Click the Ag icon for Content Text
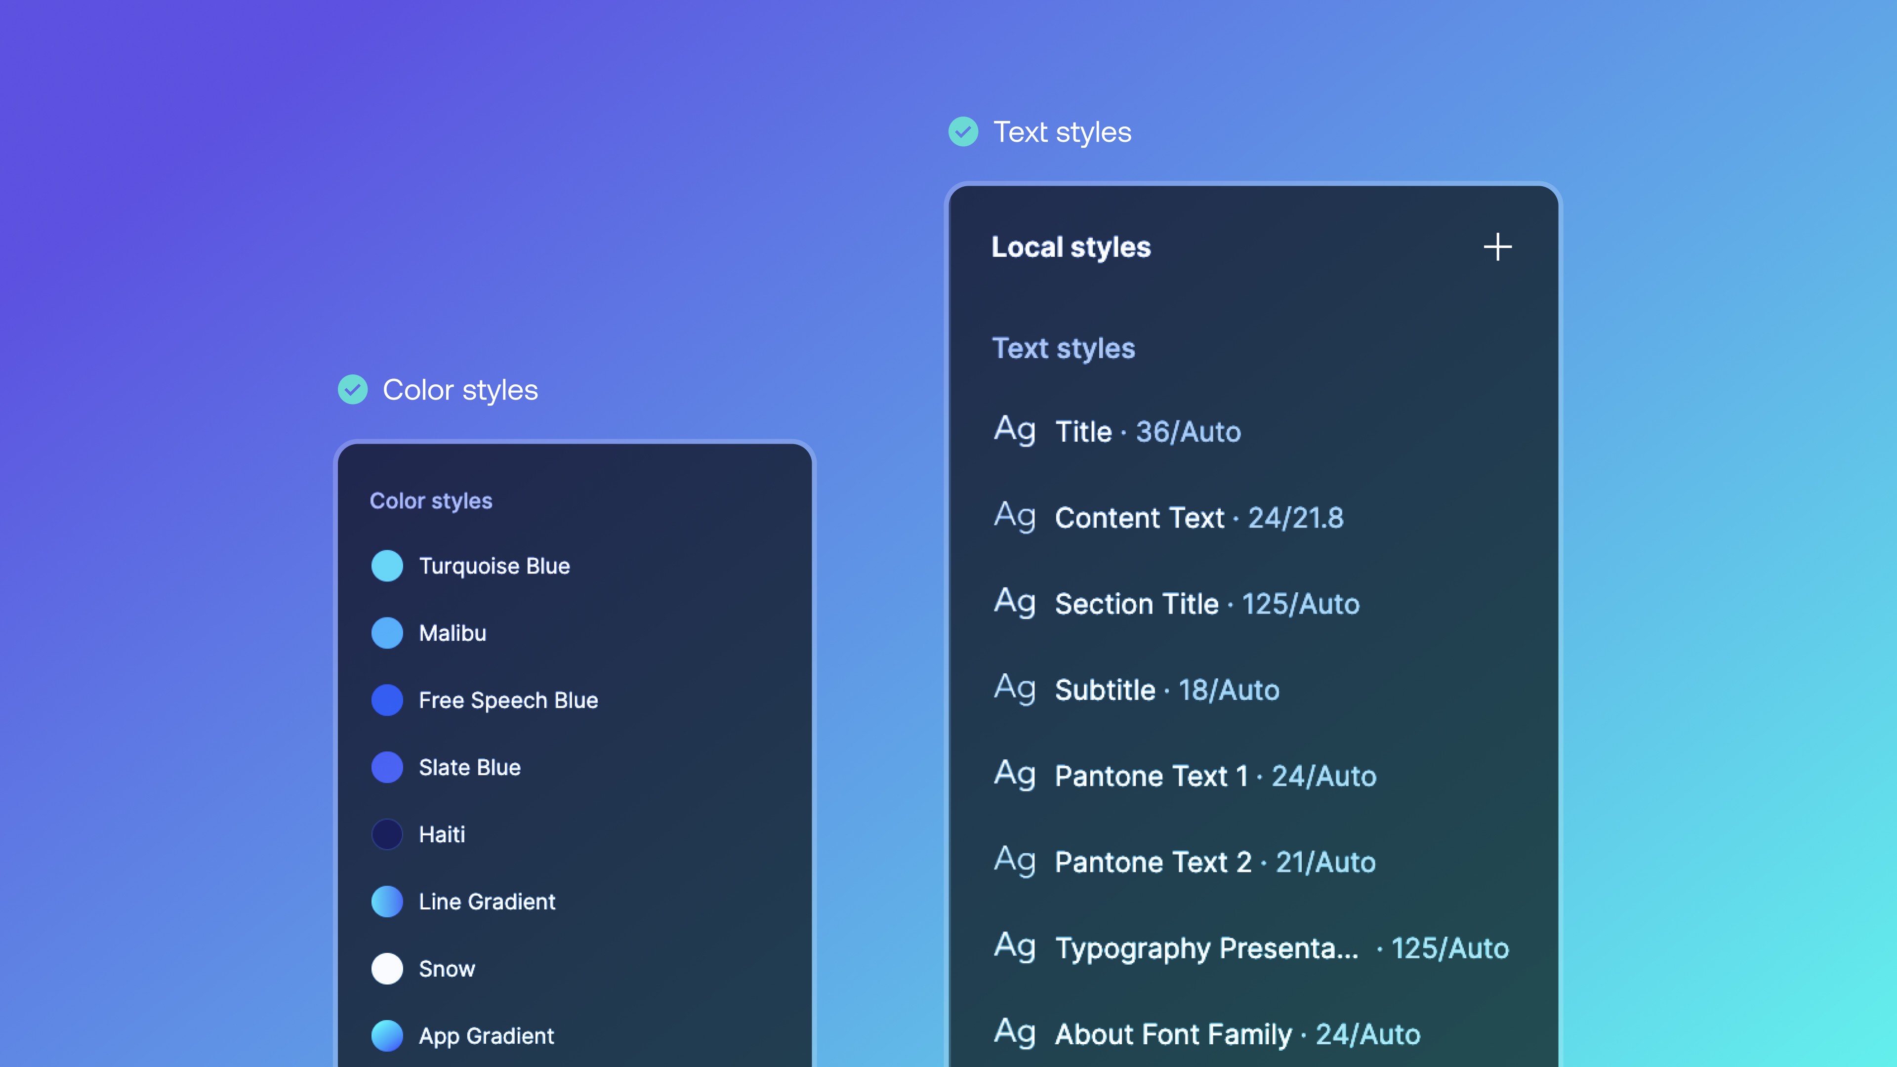This screenshot has height=1067, width=1897. tap(1014, 516)
